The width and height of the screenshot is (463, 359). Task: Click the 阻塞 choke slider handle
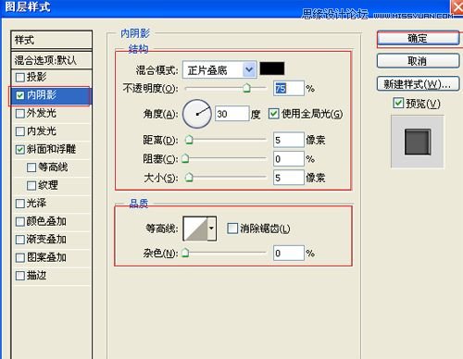[x=185, y=158]
